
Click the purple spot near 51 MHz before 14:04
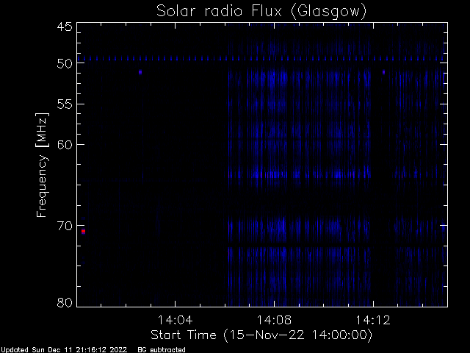click(x=140, y=72)
